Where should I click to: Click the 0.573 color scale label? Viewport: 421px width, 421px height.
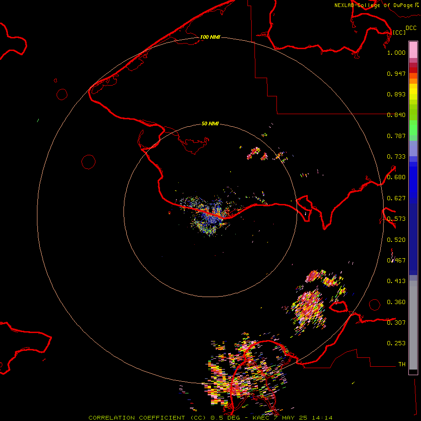pos(396,219)
